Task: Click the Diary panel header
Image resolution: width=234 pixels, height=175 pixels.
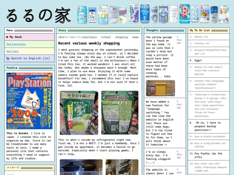Action: (99, 30)
